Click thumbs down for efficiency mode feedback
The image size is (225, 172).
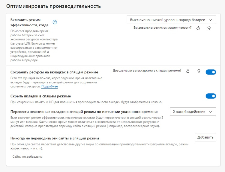coord(209,28)
